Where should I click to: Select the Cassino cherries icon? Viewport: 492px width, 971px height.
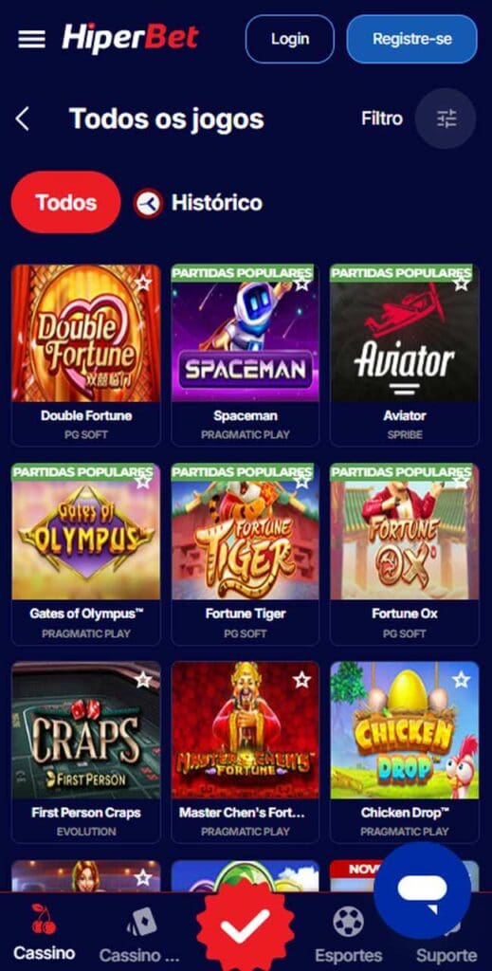click(x=44, y=919)
